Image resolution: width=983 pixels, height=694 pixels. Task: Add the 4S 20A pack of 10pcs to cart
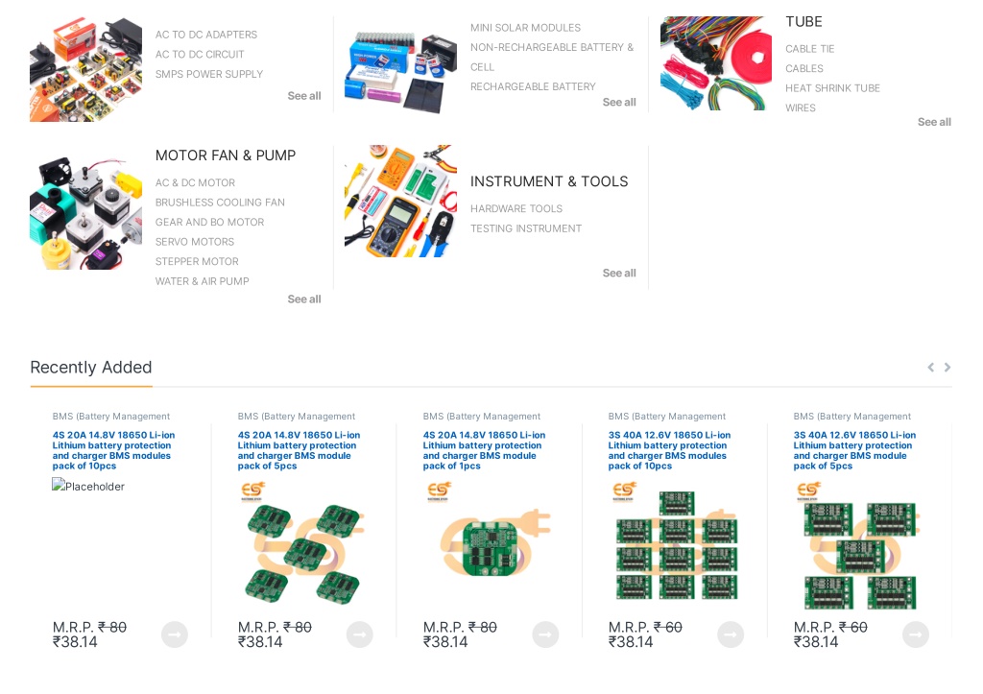point(175,634)
